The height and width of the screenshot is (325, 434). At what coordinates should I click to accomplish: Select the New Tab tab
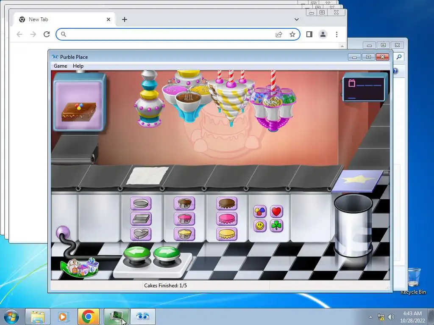(x=64, y=19)
